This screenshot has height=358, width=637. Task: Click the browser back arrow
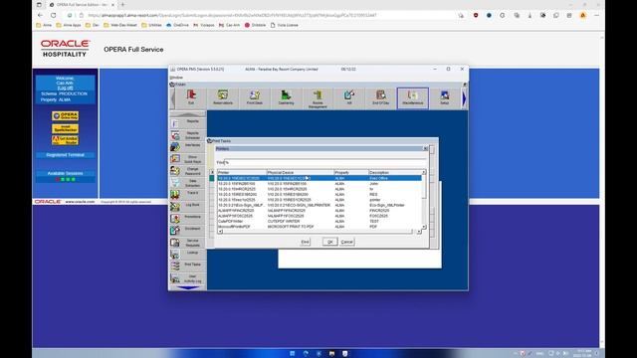(40, 15)
